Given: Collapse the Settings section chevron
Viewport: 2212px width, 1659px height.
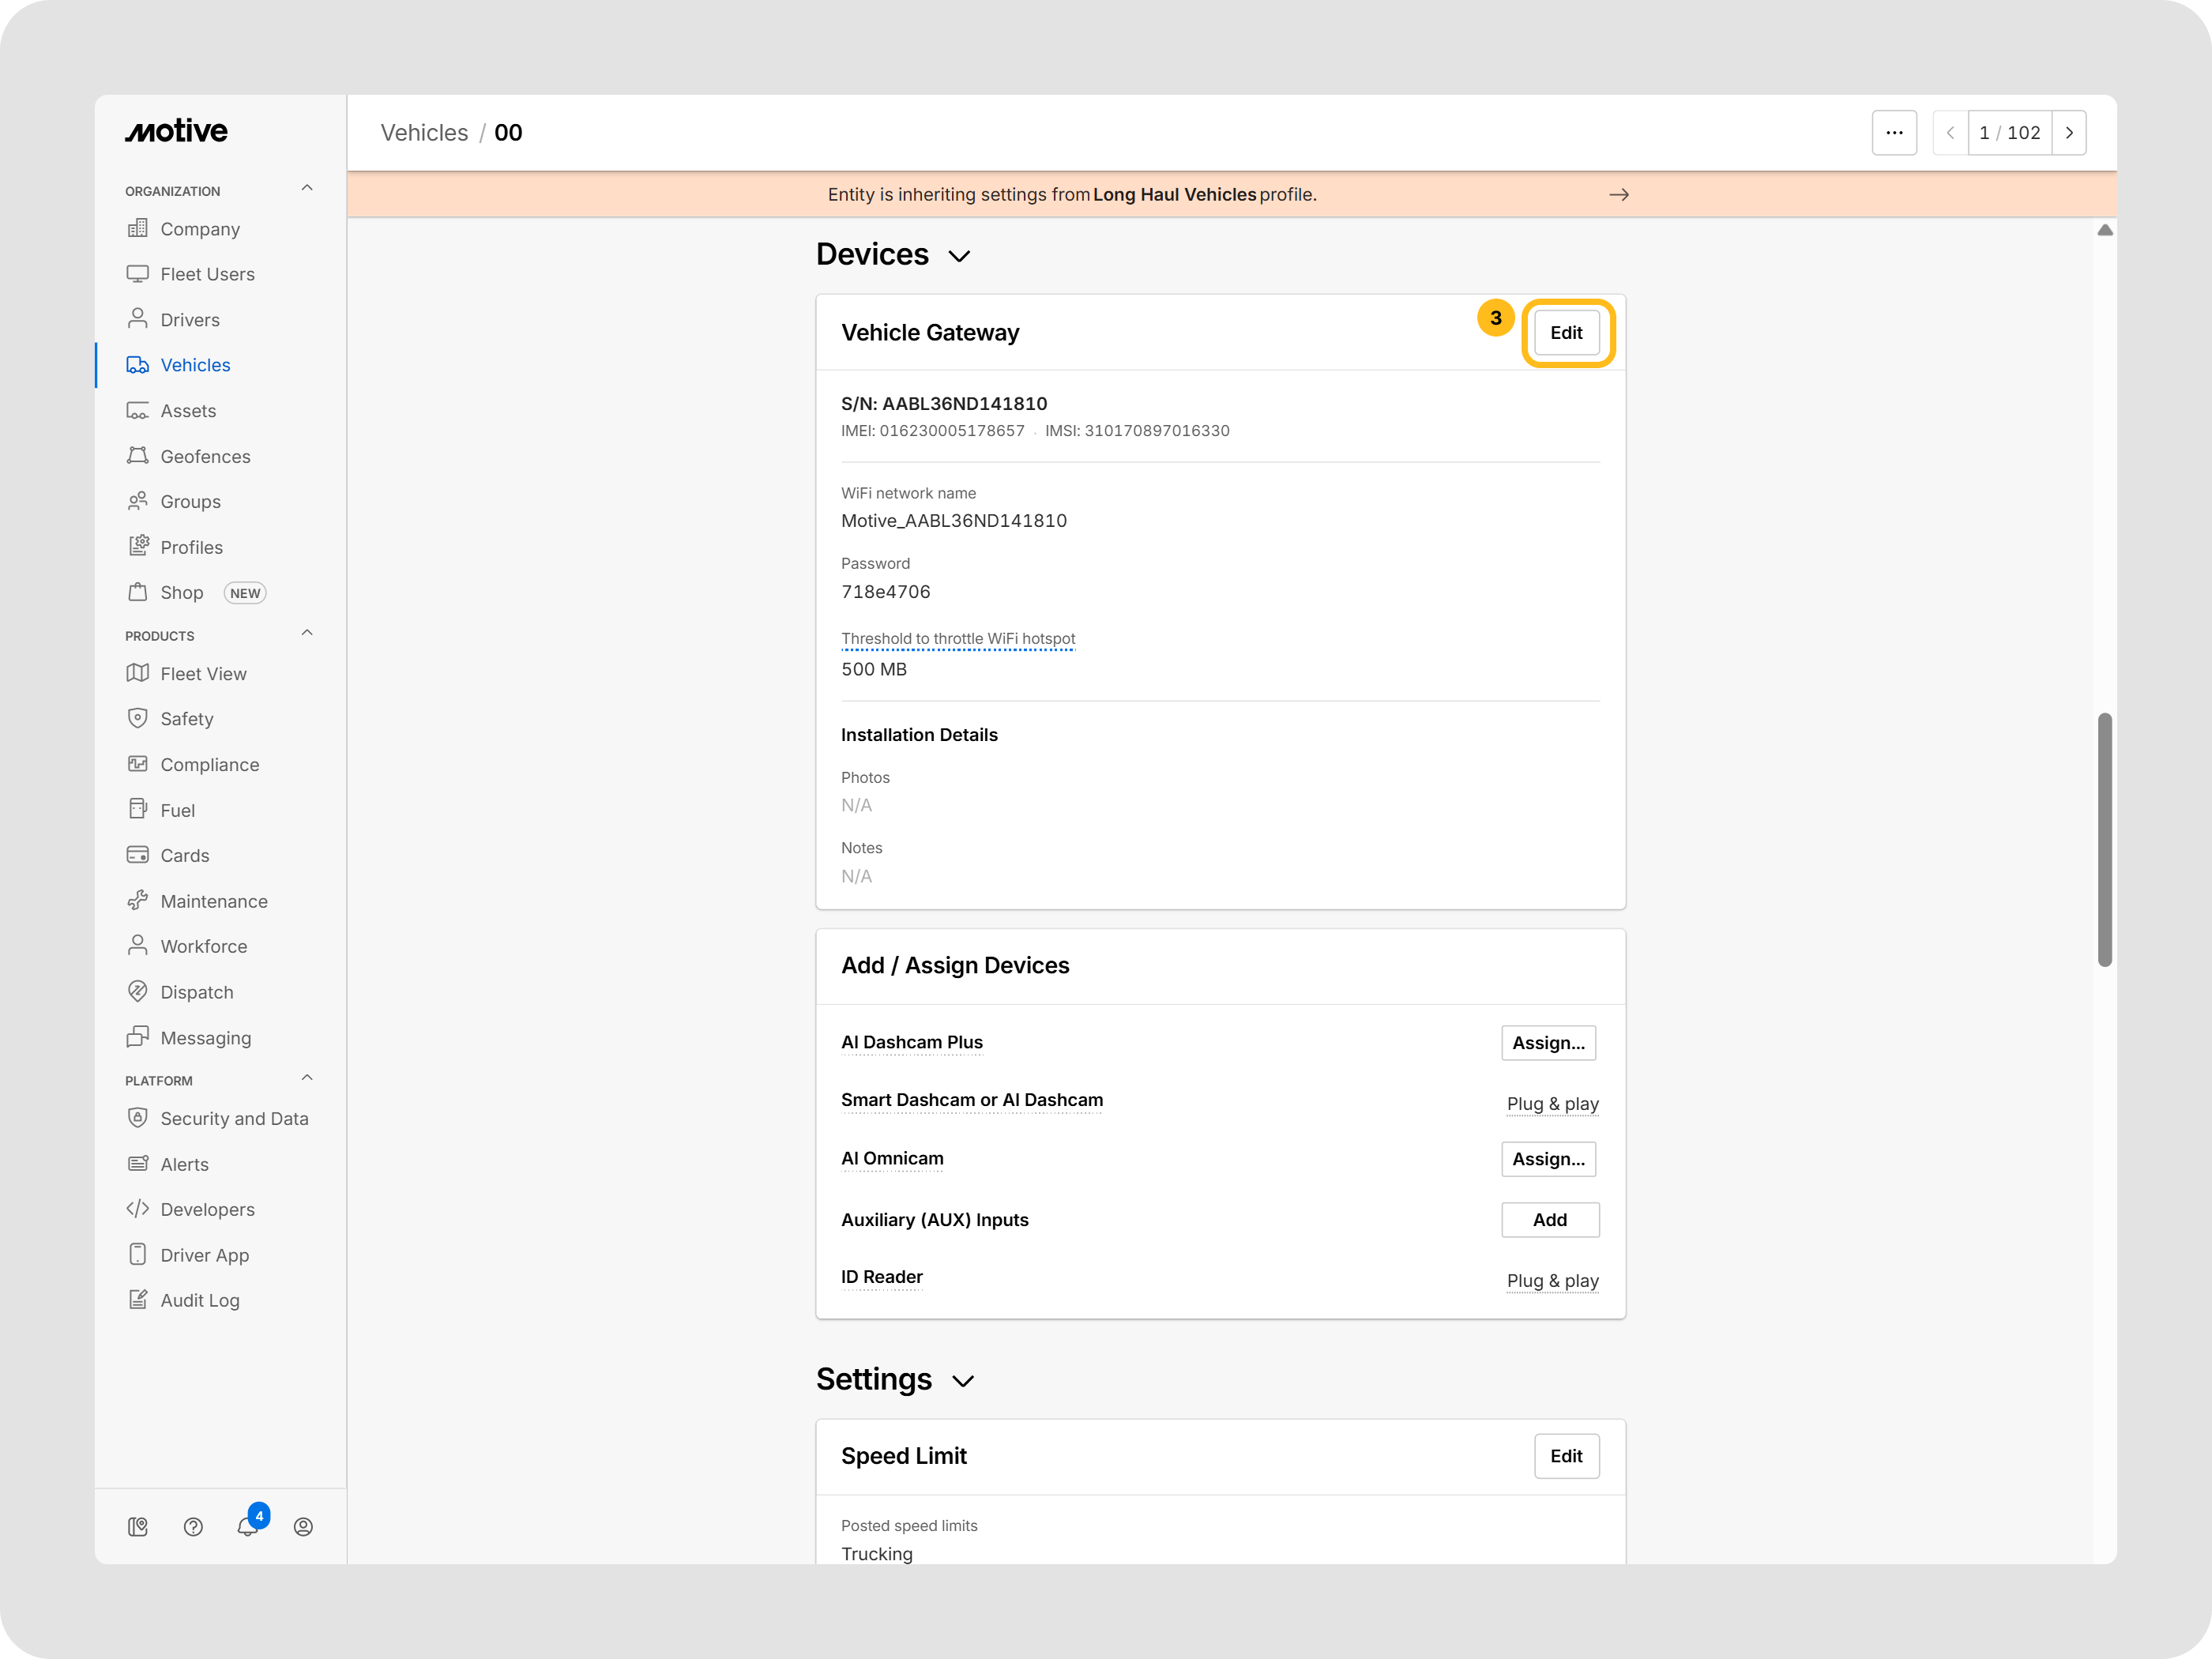Looking at the screenshot, I should click(x=963, y=1381).
